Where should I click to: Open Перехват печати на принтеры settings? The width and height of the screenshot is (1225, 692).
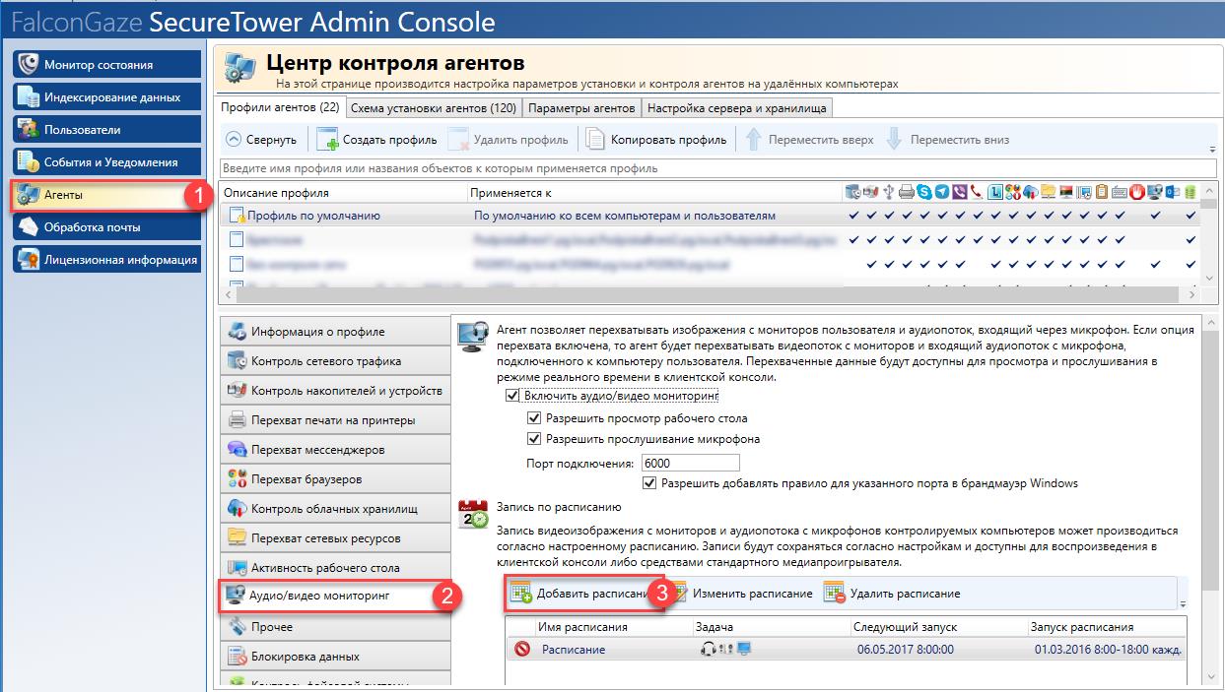(335, 420)
